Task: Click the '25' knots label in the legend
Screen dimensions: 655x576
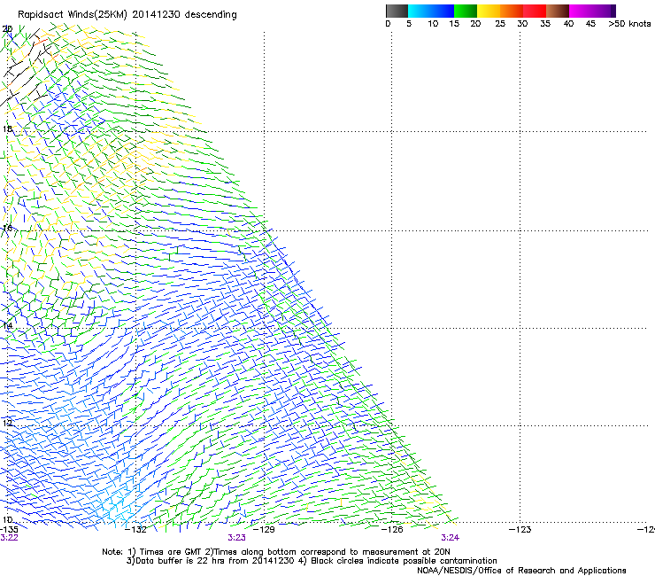Action: click(x=500, y=24)
